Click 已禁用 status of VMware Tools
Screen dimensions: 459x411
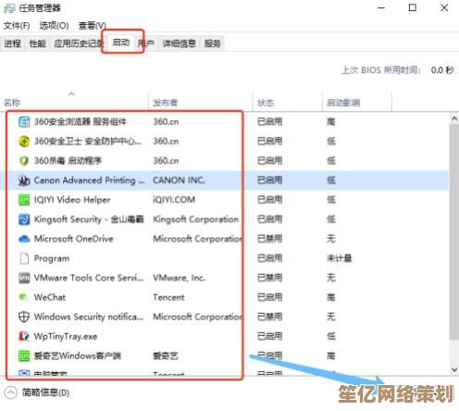pyautogui.click(x=270, y=278)
